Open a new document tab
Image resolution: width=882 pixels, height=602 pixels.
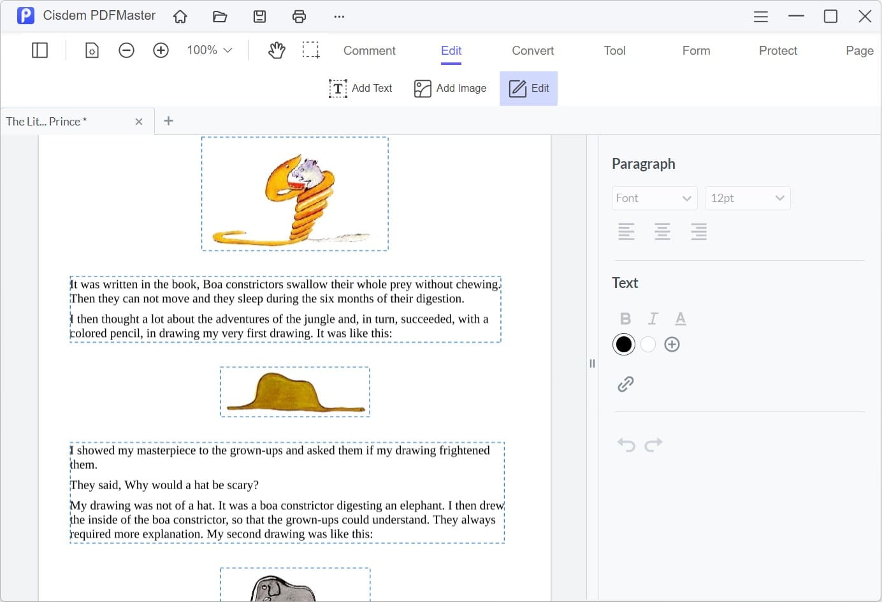tap(168, 121)
